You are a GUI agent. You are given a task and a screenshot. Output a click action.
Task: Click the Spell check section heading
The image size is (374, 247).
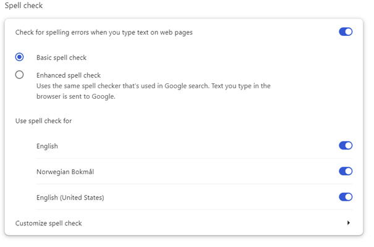23,5
